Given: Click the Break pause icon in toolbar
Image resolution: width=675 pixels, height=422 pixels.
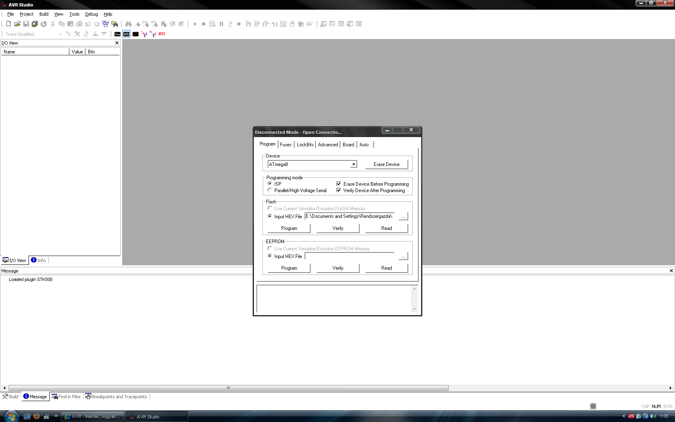Looking at the screenshot, I should 221,24.
